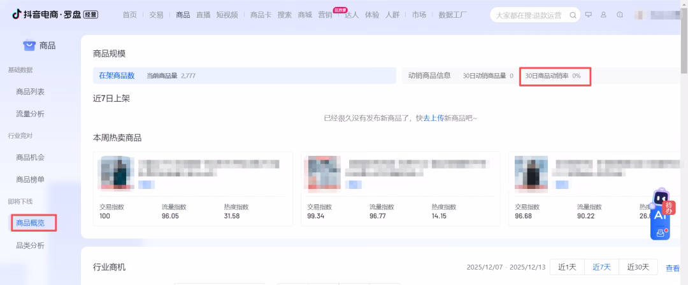Click the Douyin logo icon
Viewport: 688px width, 285px height.
coord(17,15)
